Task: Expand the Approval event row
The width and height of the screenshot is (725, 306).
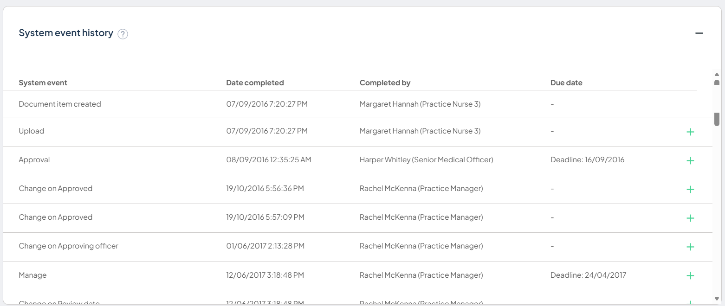Action: click(x=690, y=161)
